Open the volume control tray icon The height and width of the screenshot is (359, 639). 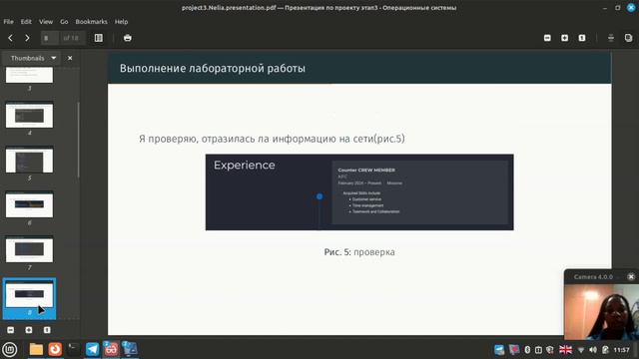(x=593, y=350)
